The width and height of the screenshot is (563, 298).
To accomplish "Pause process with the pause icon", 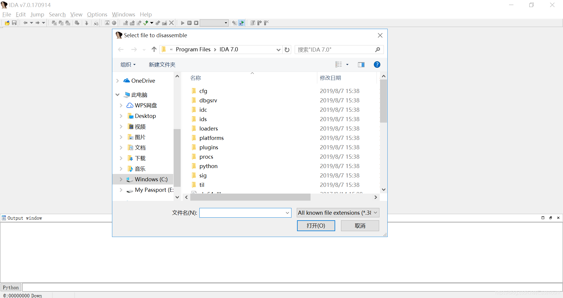I will tap(189, 23).
